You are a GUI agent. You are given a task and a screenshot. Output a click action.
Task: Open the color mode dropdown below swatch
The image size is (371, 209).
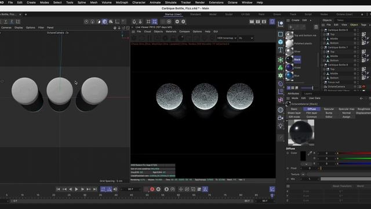pos(306,164)
